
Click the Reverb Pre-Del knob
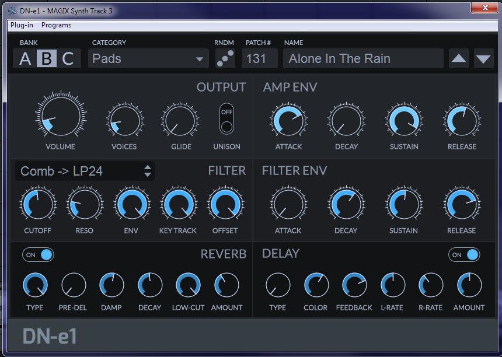[x=74, y=285]
